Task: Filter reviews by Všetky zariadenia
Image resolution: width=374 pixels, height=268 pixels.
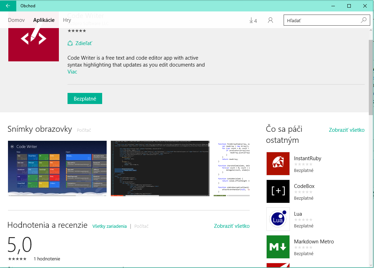Action: (109, 226)
